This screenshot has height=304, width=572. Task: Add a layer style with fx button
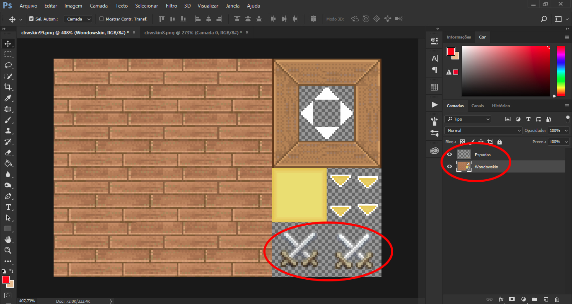pos(501,299)
